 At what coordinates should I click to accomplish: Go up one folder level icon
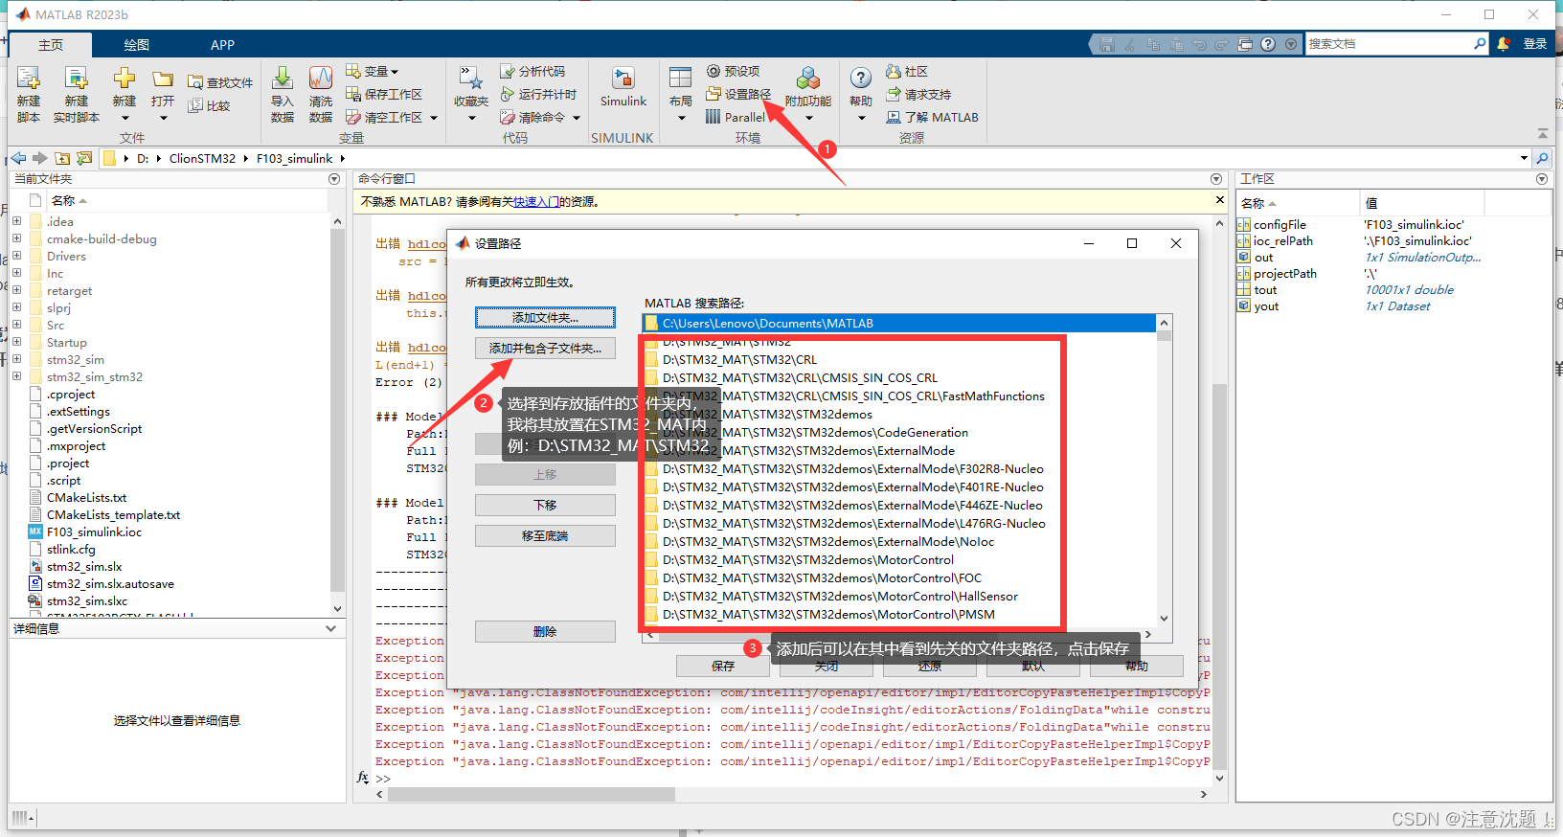pos(62,158)
